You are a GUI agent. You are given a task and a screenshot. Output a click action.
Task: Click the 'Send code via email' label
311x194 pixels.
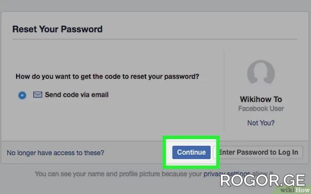[x=76, y=95]
